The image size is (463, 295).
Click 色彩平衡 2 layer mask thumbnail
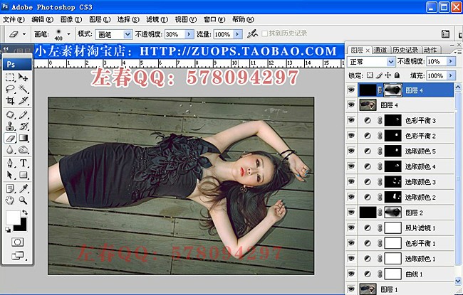[392, 135]
